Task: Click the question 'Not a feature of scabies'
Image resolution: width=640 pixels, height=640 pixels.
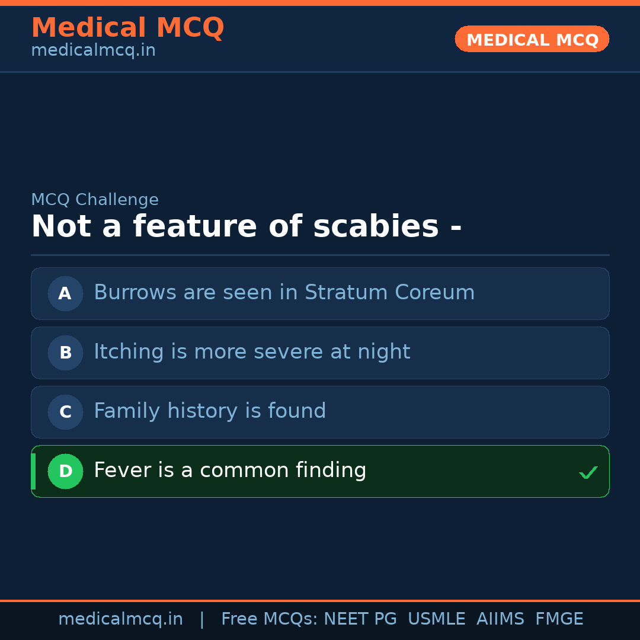Action: pyautogui.click(x=246, y=227)
